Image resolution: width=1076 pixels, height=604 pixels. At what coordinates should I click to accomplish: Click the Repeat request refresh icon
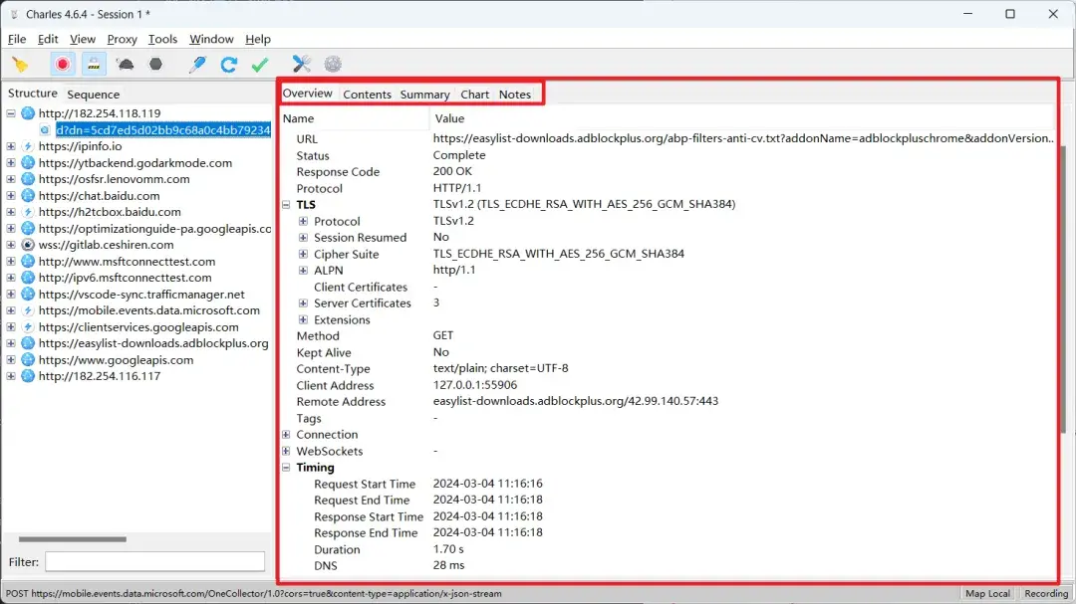point(229,65)
